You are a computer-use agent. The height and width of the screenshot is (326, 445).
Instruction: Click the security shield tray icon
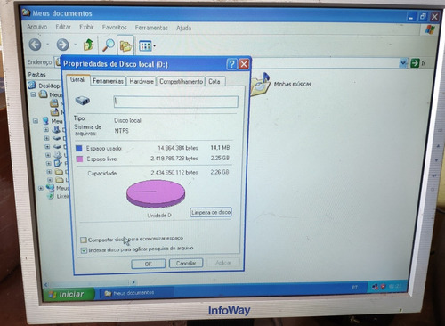pos(383,287)
